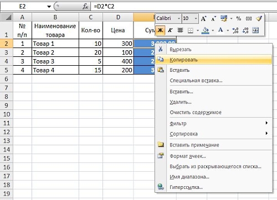The width and height of the screenshot is (277, 200).
Task: Click fill color paint bucket
Action: [206, 30]
